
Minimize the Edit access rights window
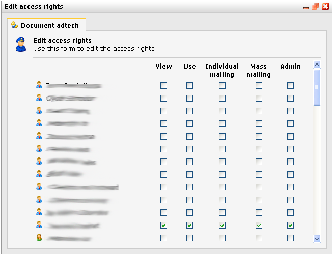pyautogui.click(x=307, y=7)
